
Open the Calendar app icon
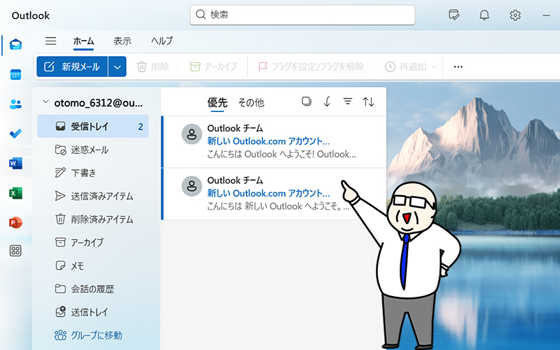tap(15, 75)
